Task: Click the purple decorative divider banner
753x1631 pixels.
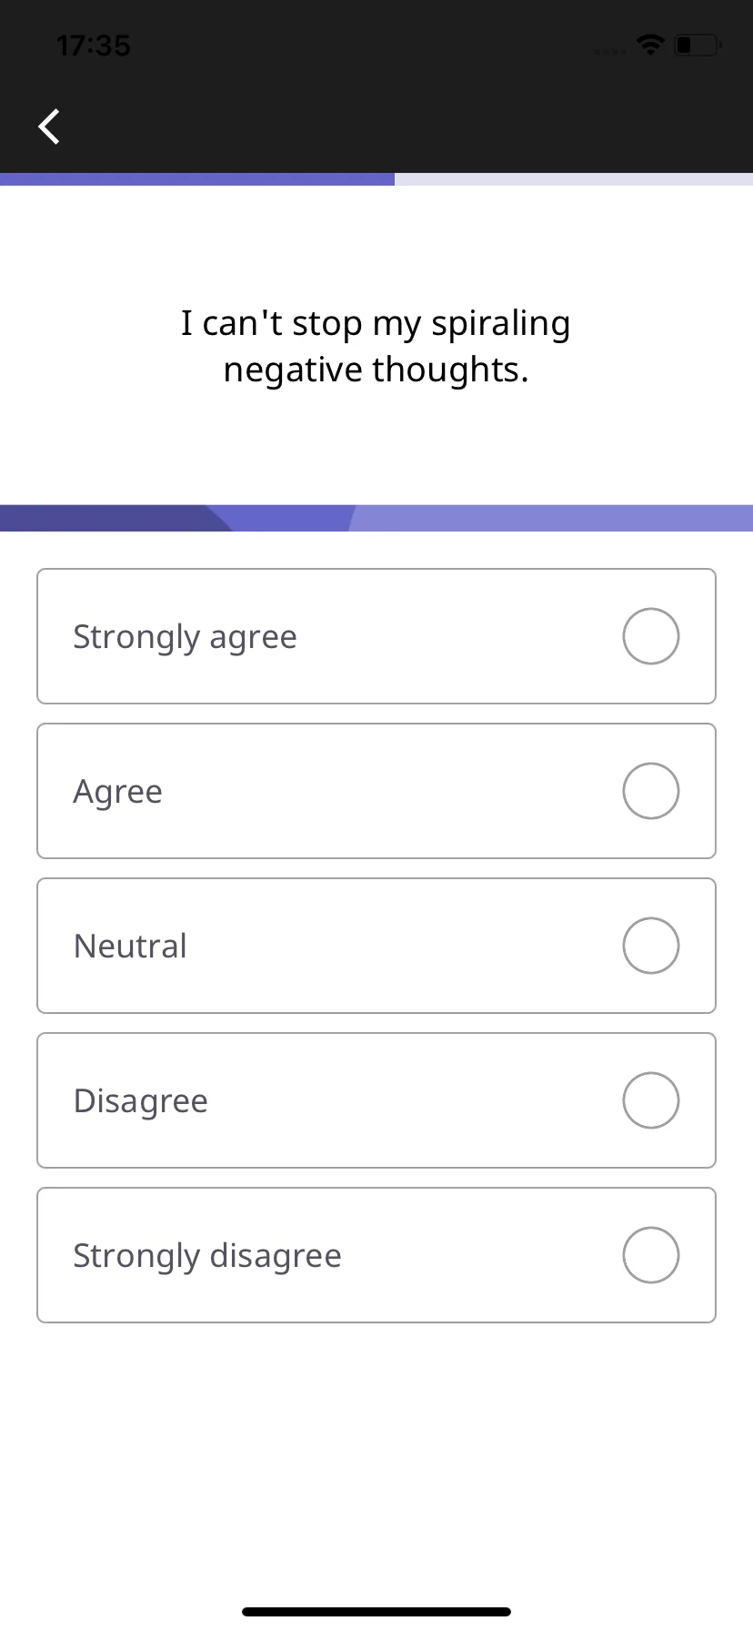Action: coord(376,518)
